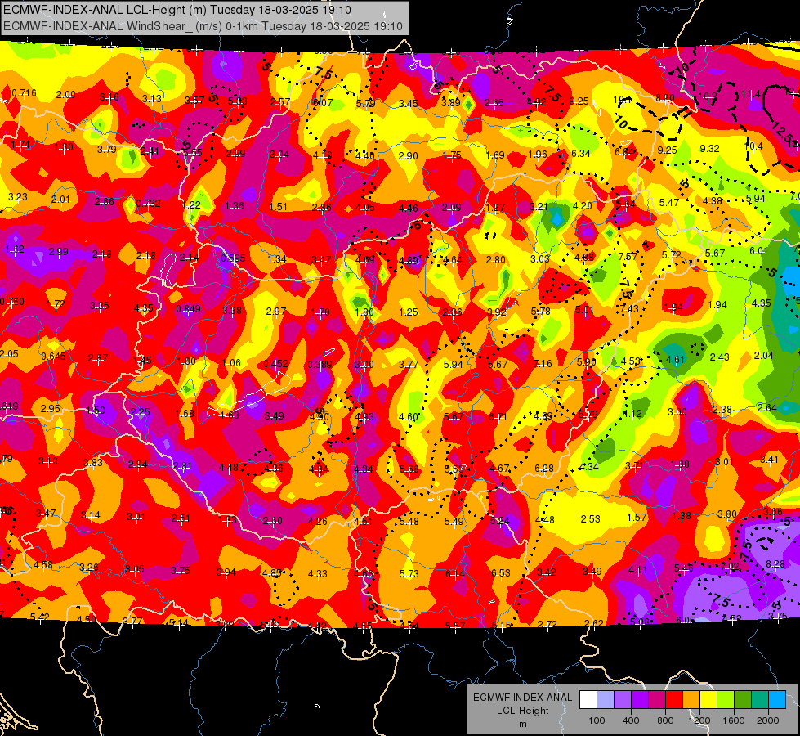Click the wind shear value '3.26'
Image resolution: width=800 pixels, height=736 pixels.
click(89, 568)
